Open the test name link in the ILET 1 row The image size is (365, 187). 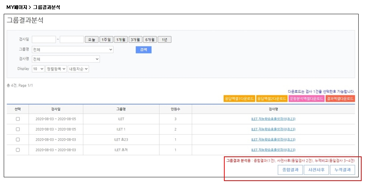tap(273, 129)
